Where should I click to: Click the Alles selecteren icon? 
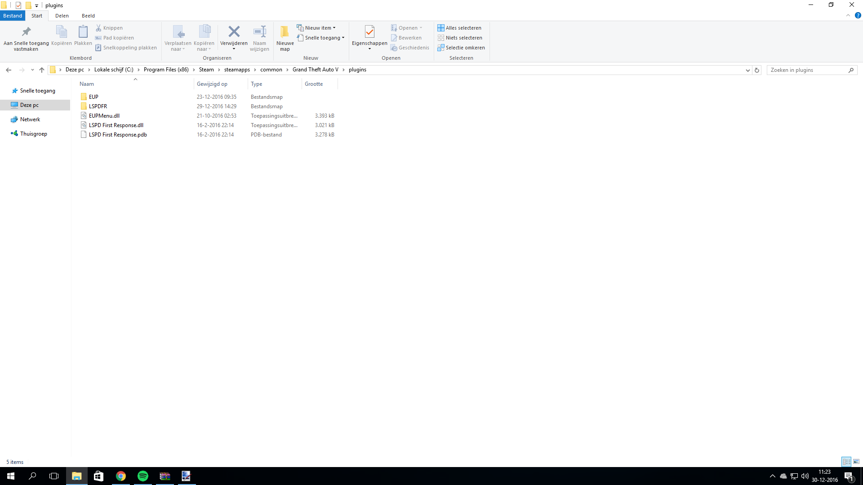(441, 28)
